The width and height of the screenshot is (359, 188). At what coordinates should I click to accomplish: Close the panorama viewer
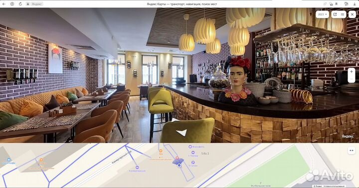(x=352, y=14)
